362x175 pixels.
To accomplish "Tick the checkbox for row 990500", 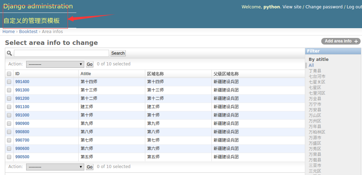I will [9, 157].
